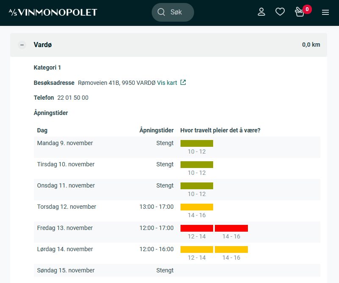Open the shopping basket icon
This screenshot has height=283, width=339.
pyautogui.click(x=300, y=13)
